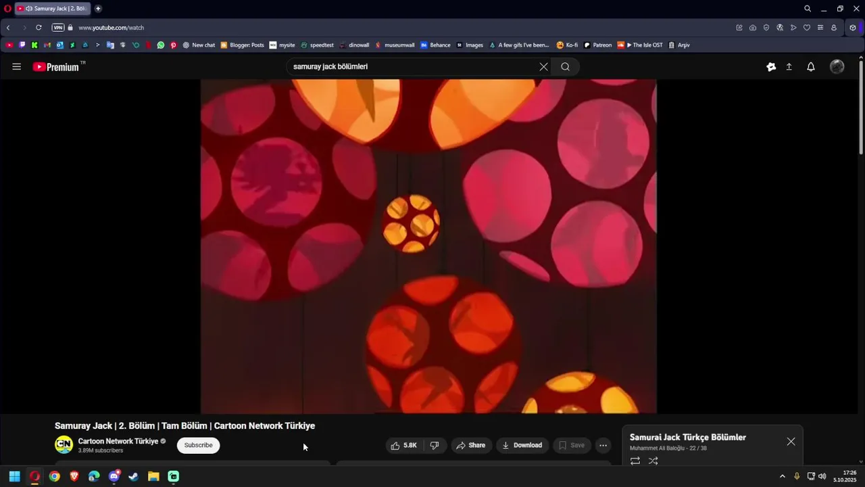865x487 pixels.
Task: Open the Twitch bookmark icon
Action: [x=22, y=45]
